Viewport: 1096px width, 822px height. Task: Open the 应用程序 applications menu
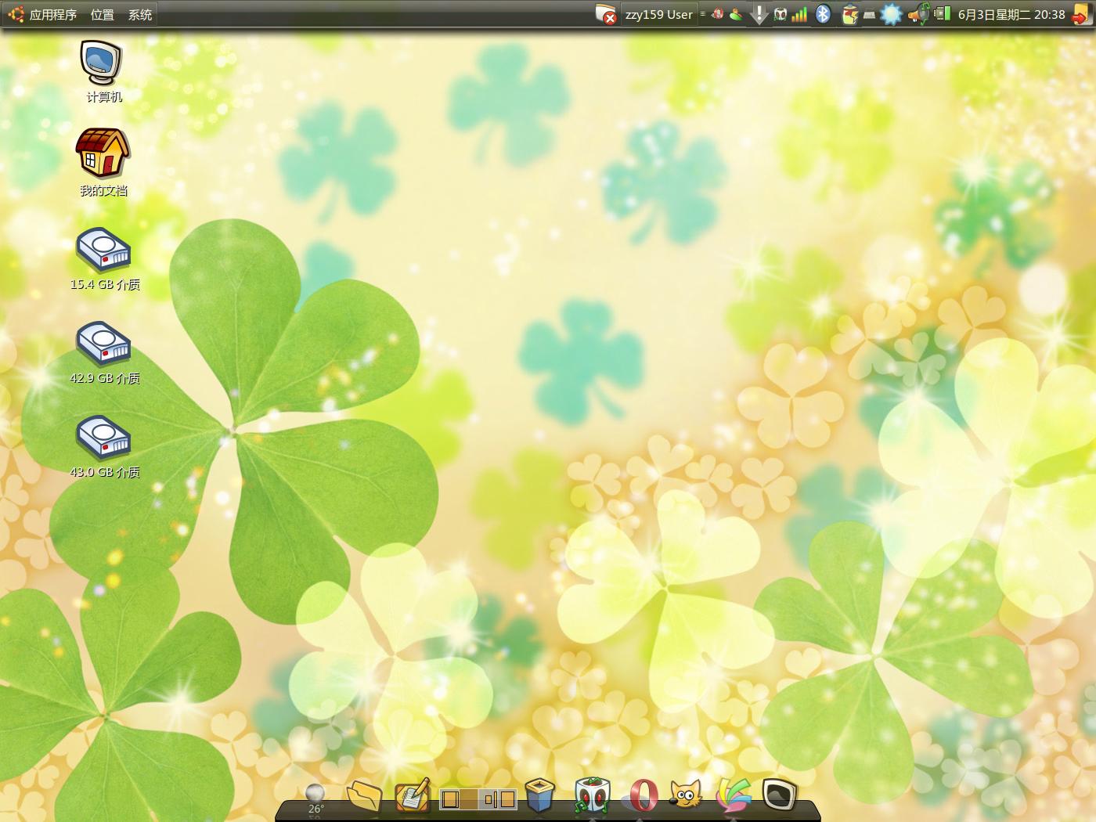point(53,14)
